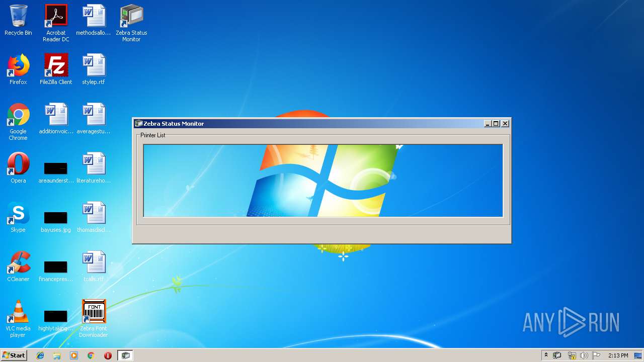Image resolution: width=644 pixels, height=362 pixels.
Task: Close the Zebra Status Monitor window
Action: [505, 124]
